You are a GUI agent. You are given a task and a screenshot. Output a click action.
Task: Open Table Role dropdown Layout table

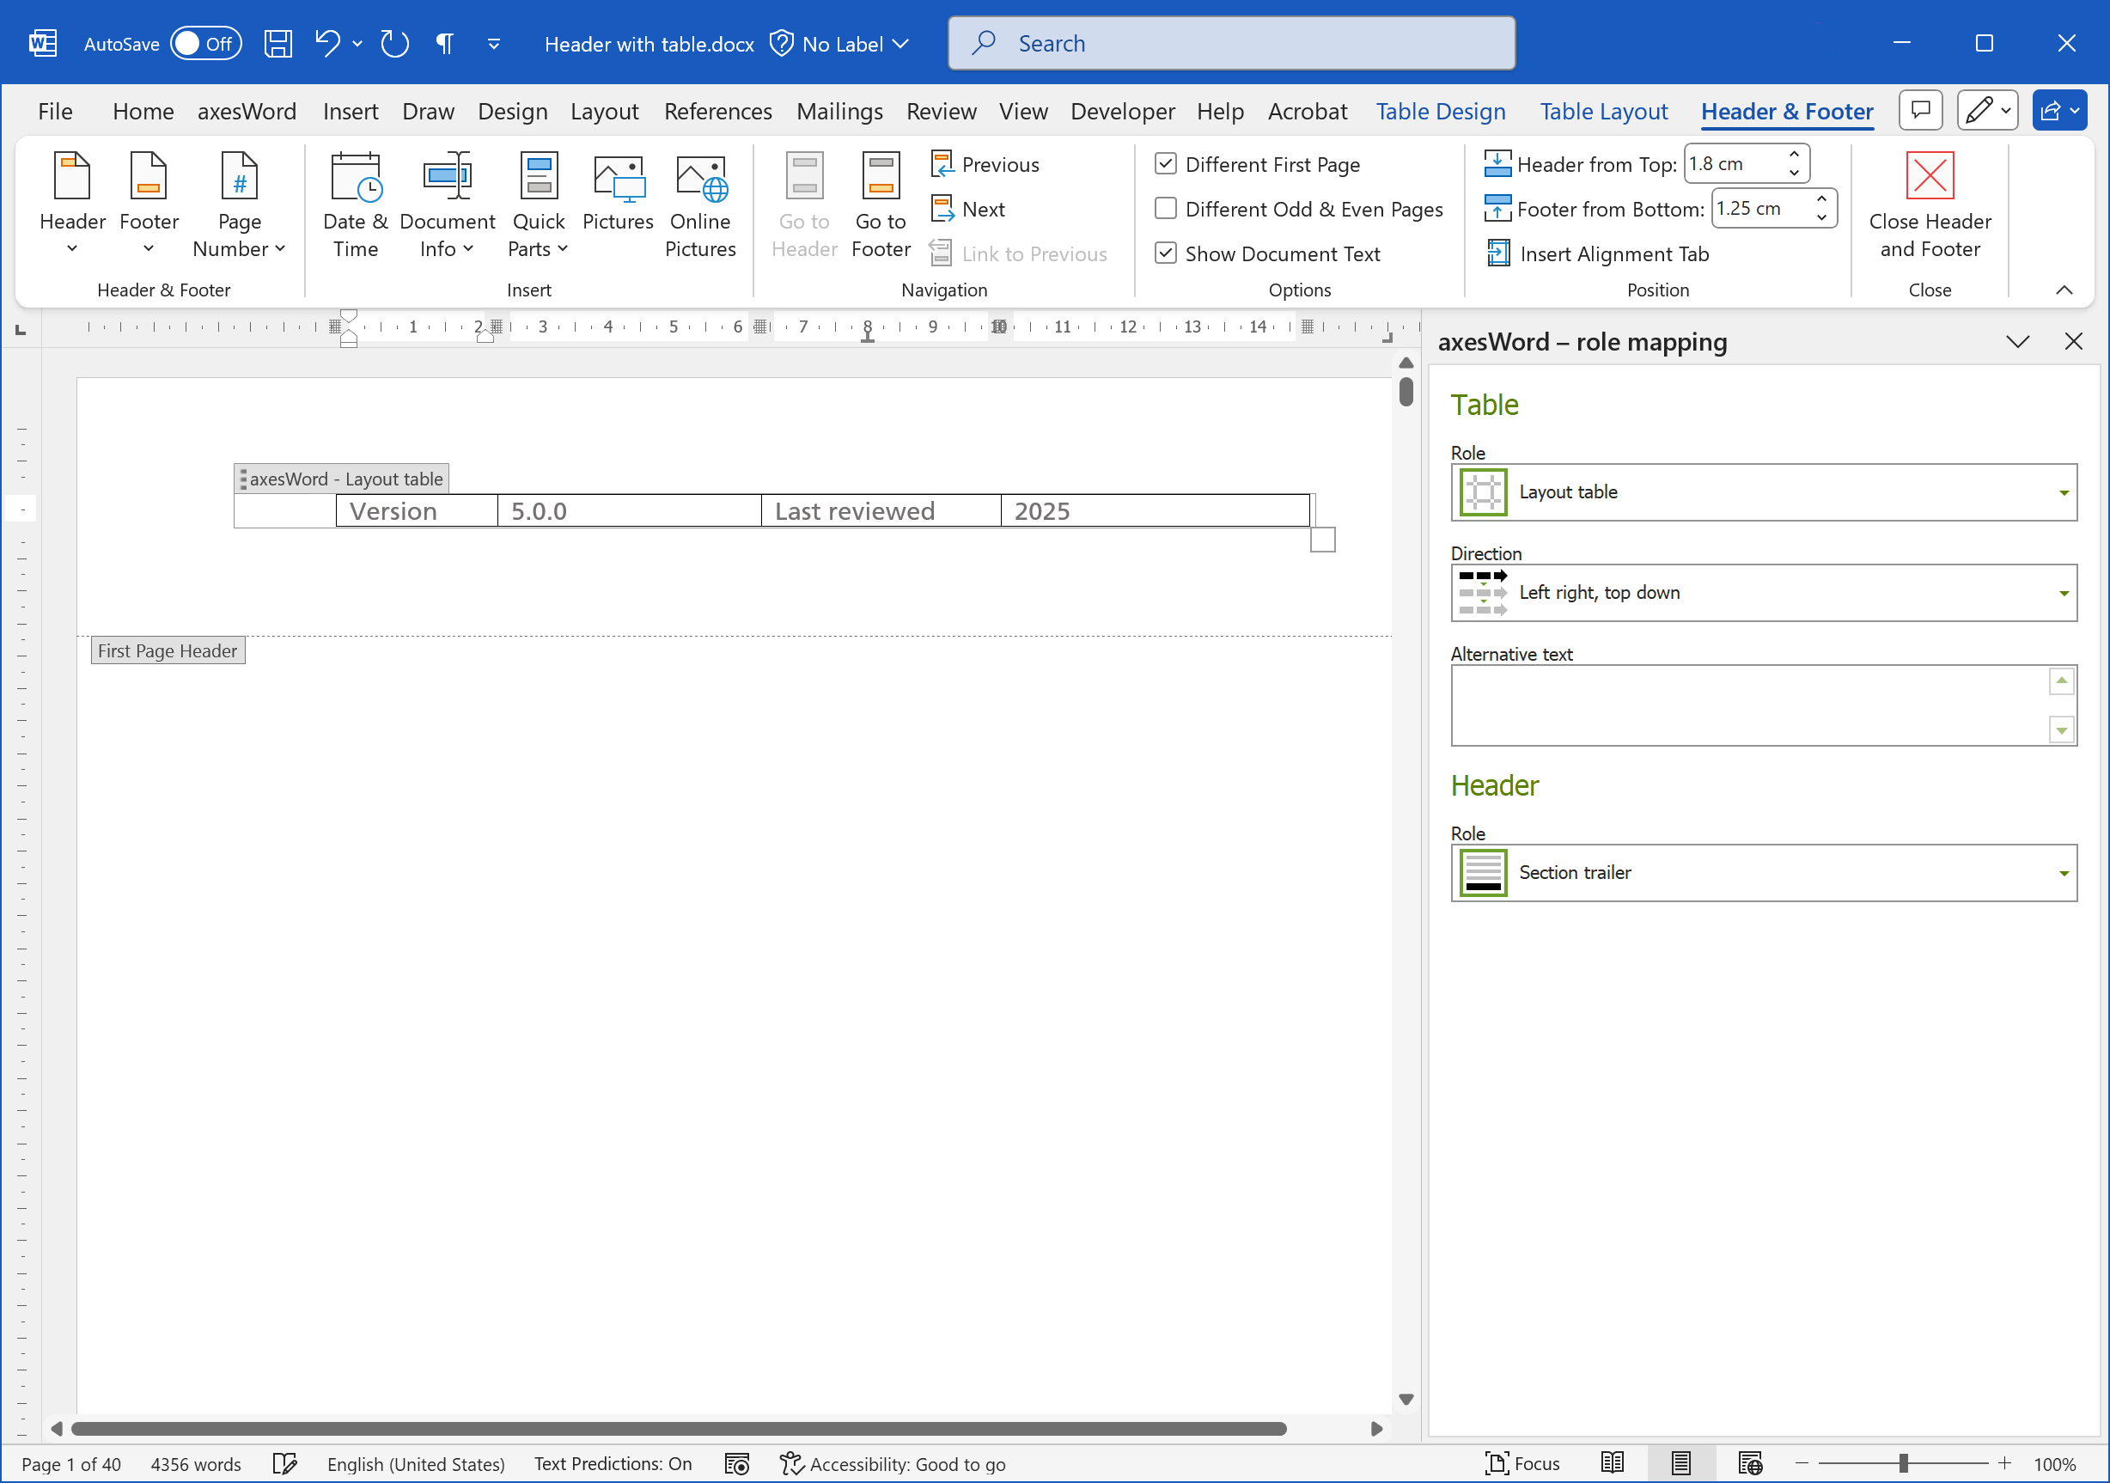1763,491
